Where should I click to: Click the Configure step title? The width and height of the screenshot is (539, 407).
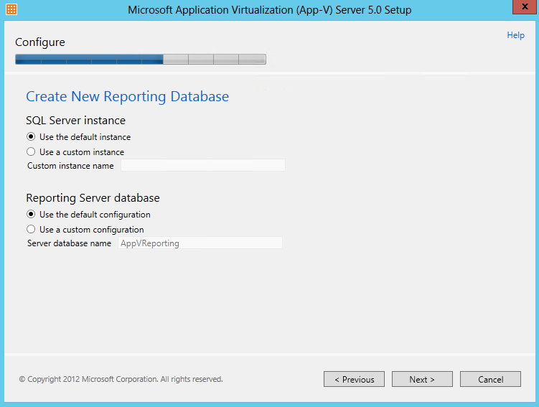point(40,42)
